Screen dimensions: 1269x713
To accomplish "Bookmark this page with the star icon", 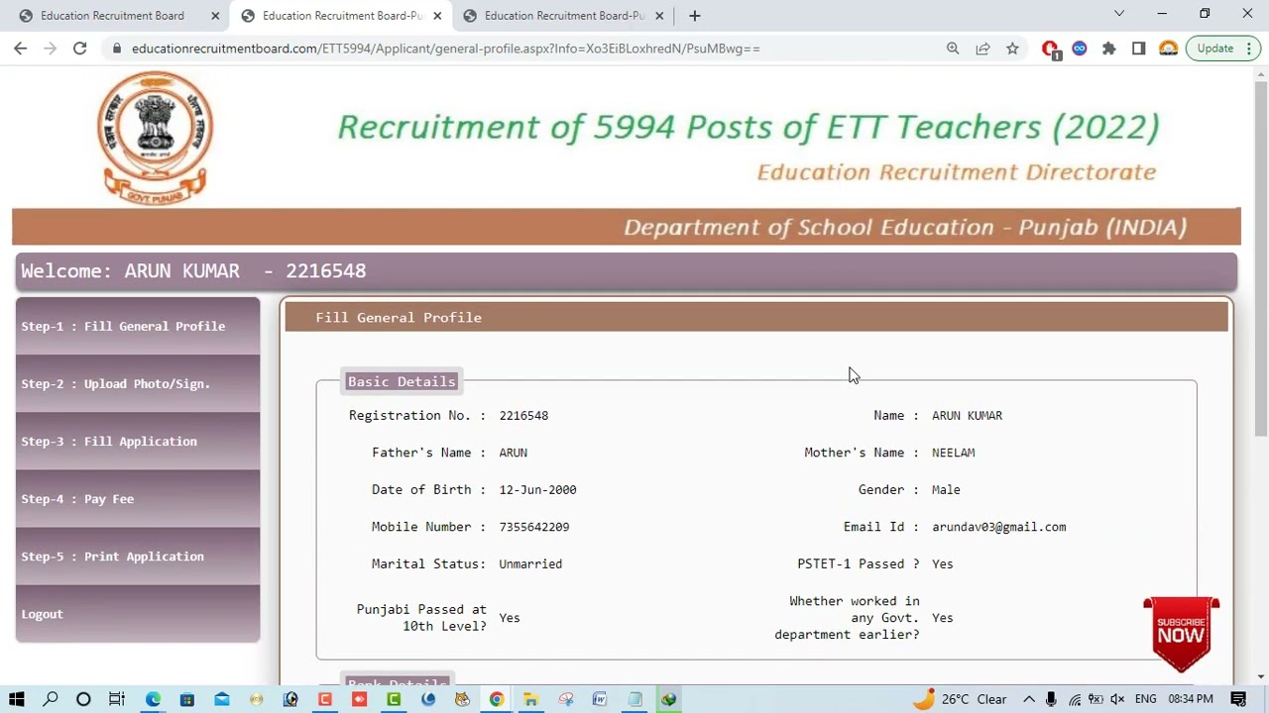I will (1012, 49).
